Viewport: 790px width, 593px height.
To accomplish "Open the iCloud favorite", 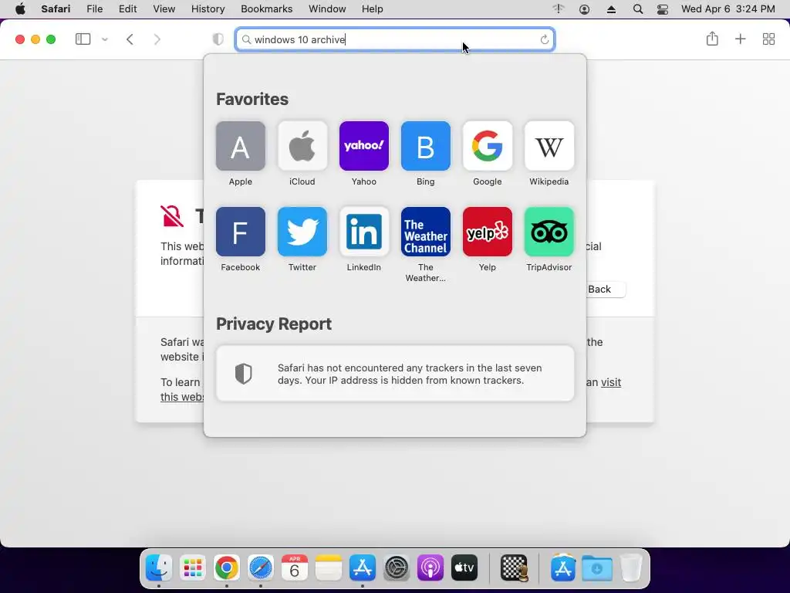I will [302, 146].
